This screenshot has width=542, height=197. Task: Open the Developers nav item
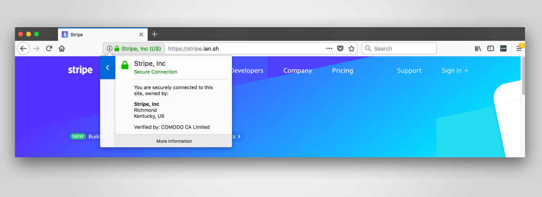(x=248, y=71)
